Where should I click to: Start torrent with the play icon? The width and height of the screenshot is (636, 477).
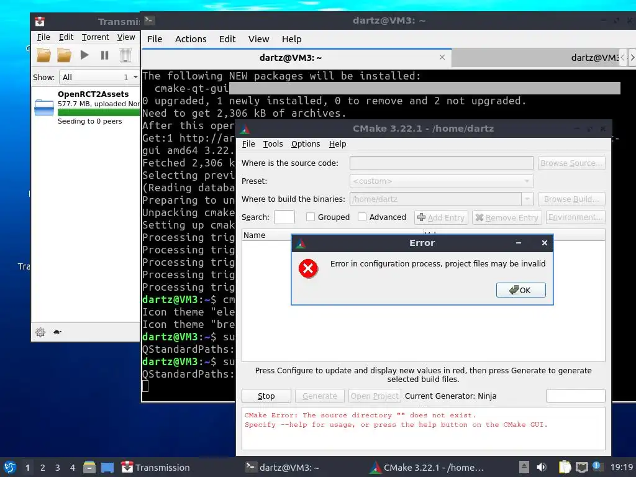point(84,55)
